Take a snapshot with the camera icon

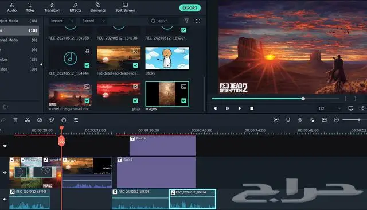pos(363,108)
